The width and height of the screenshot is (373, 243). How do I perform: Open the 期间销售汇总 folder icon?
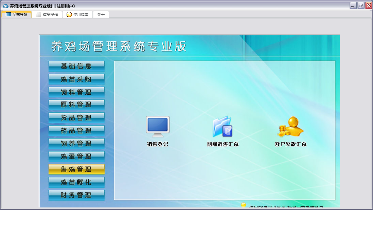tap(223, 126)
